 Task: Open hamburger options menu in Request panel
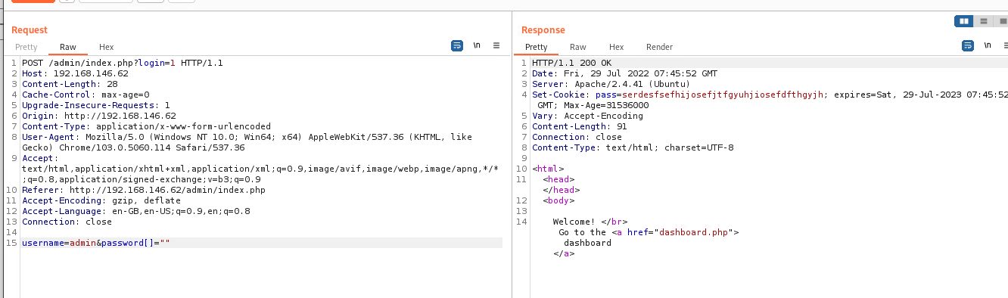pyautogui.click(x=496, y=46)
